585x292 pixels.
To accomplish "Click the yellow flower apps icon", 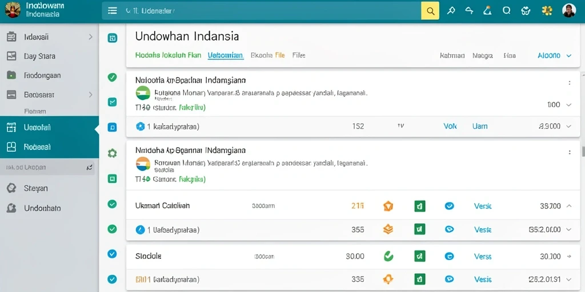I will coord(547,11).
